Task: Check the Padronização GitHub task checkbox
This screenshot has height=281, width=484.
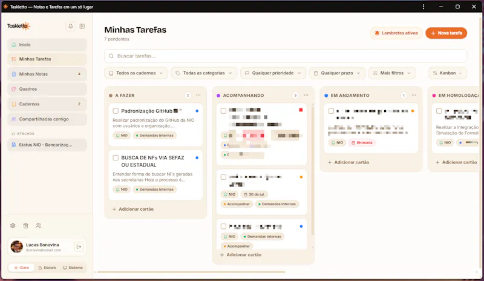Action: 116,111
